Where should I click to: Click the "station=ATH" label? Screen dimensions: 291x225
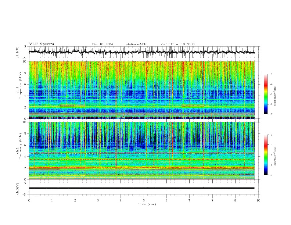pyautogui.click(x=136, y=44)
